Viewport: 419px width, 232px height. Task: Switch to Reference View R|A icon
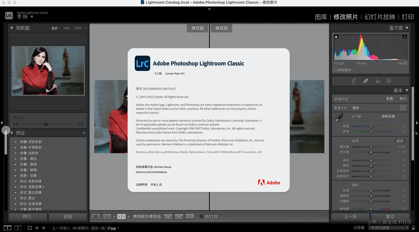point(107,216)
